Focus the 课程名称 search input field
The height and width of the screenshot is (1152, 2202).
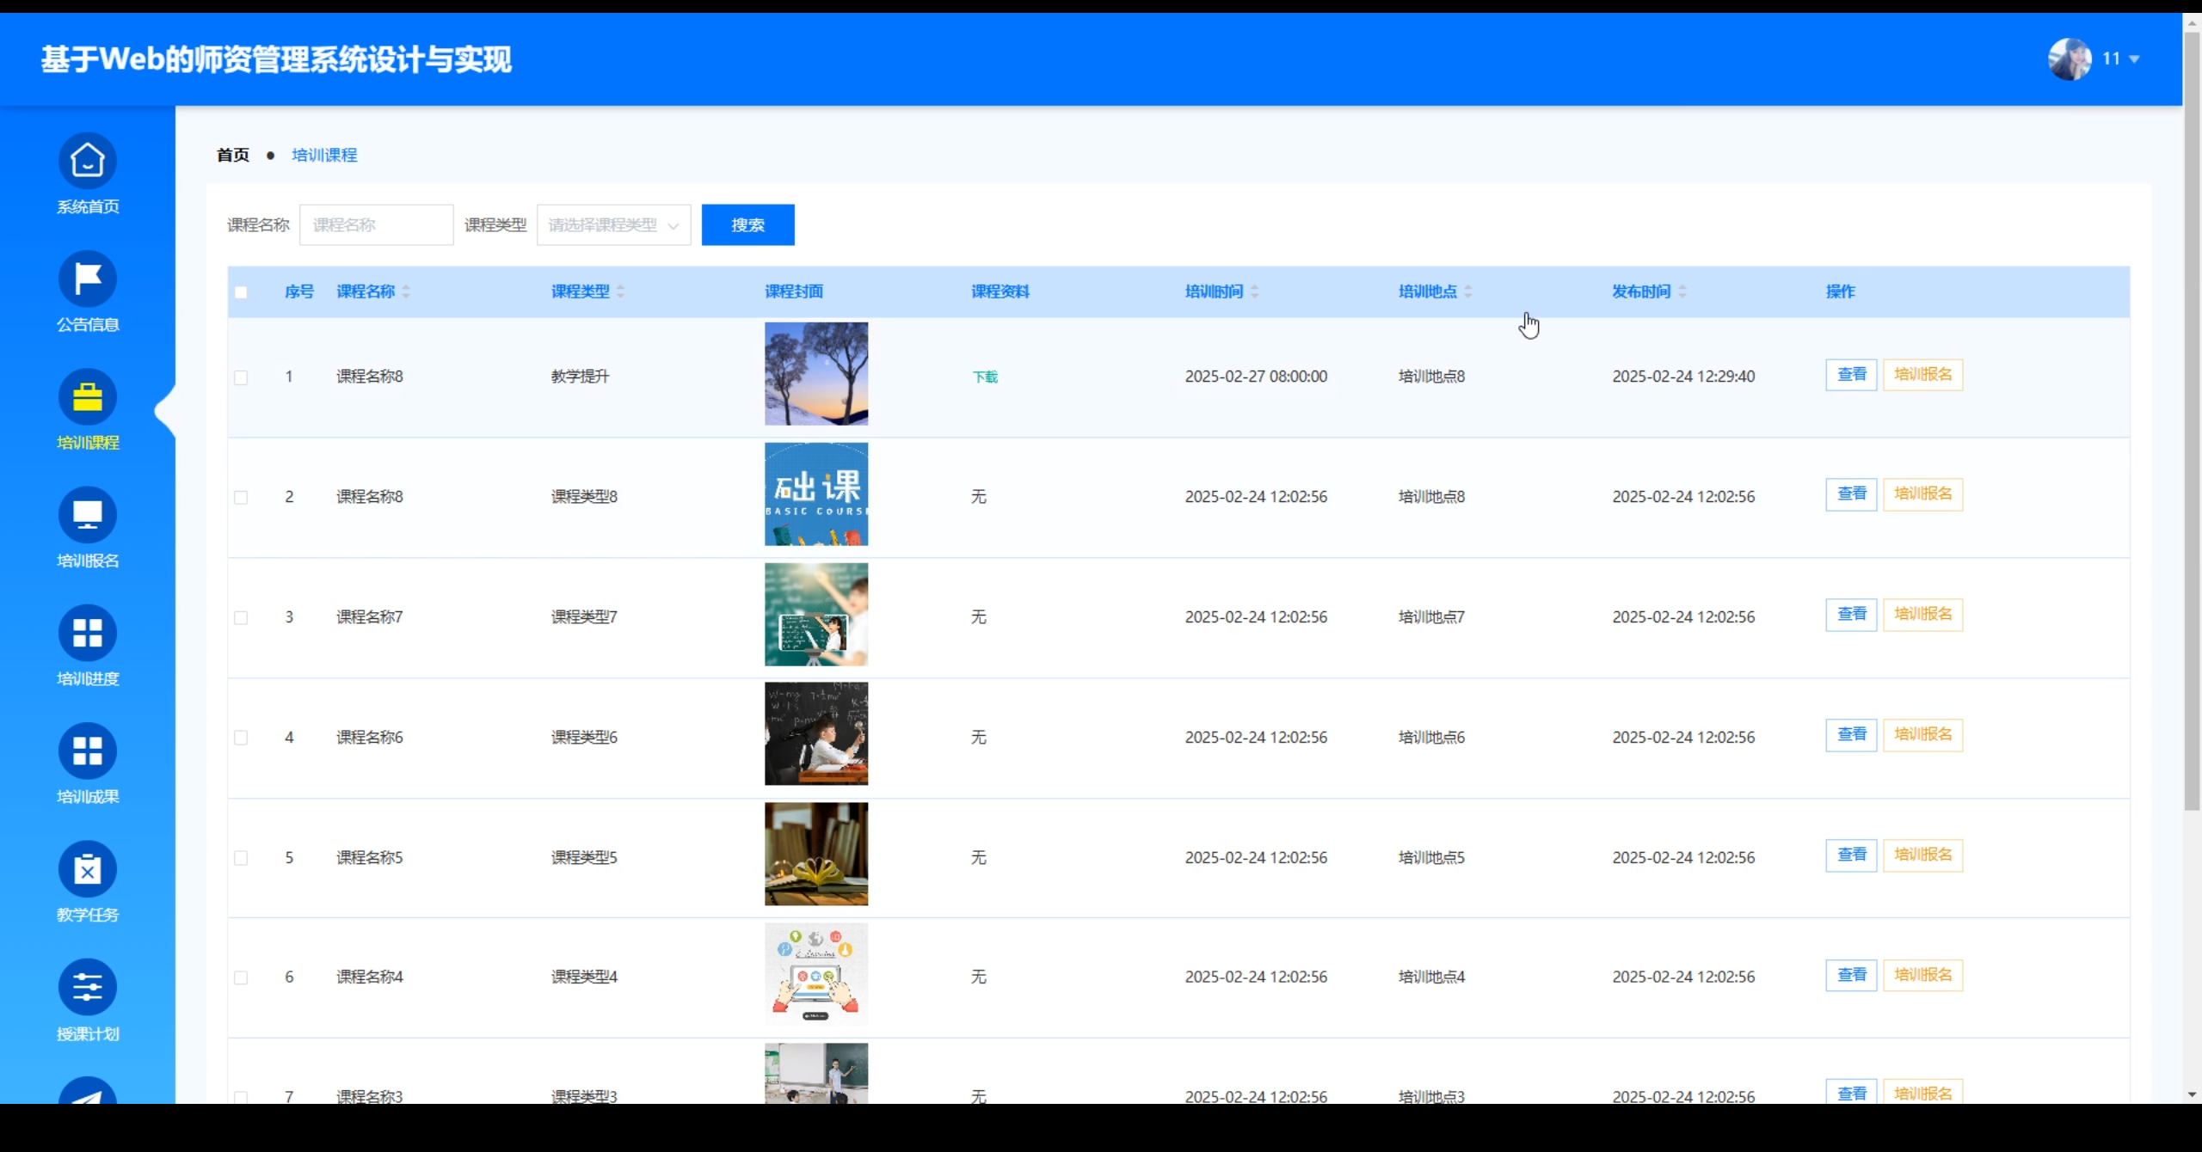point(376,225)
